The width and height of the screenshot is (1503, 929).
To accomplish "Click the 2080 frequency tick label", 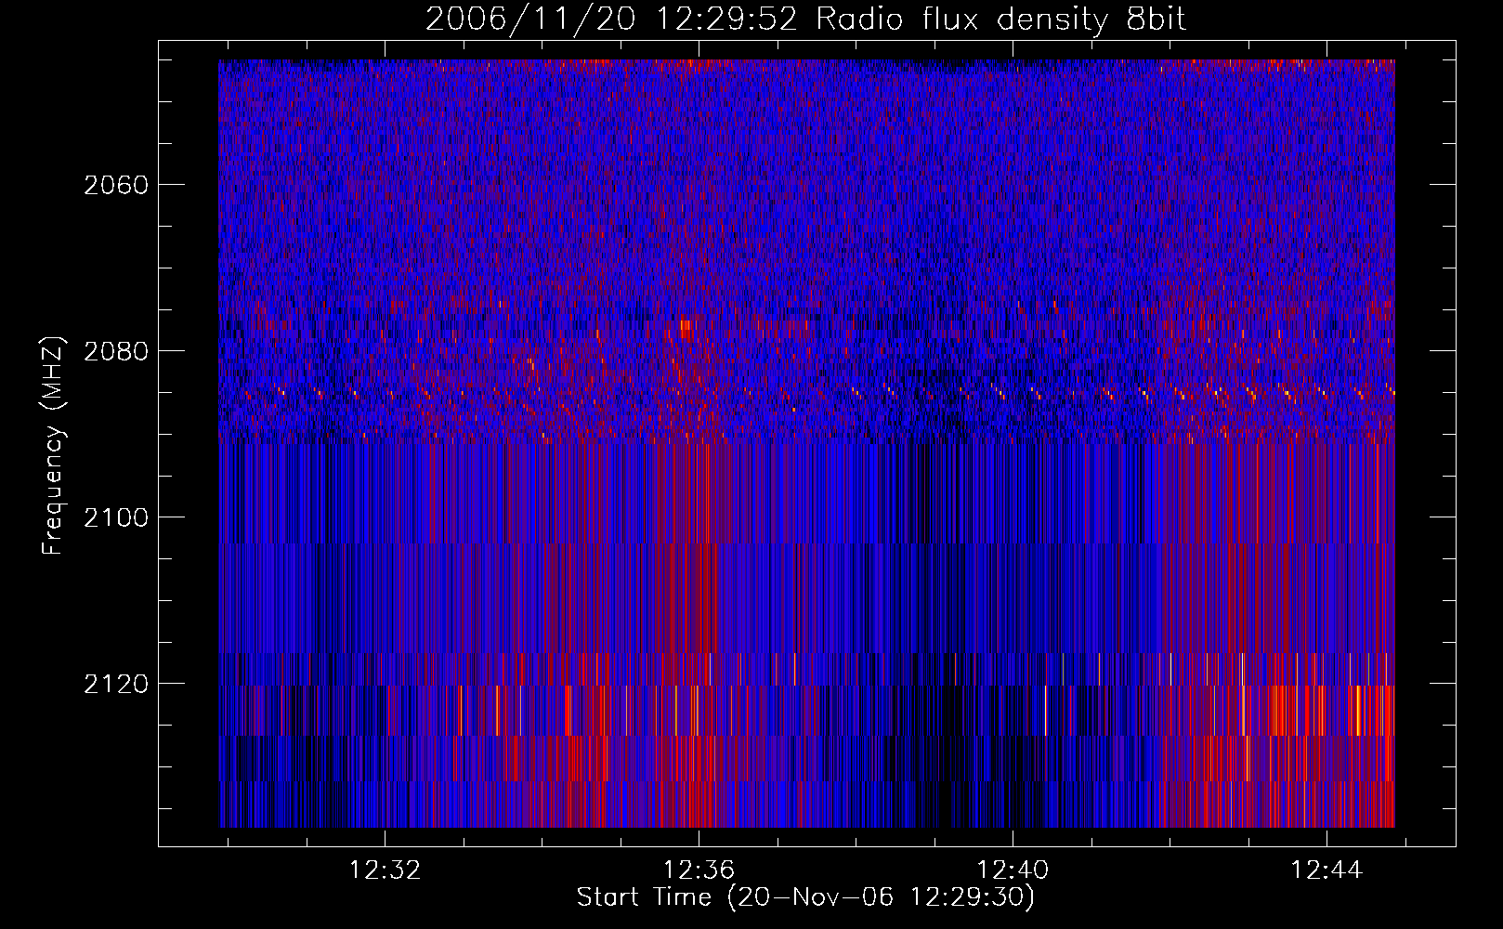I will 116,351.
